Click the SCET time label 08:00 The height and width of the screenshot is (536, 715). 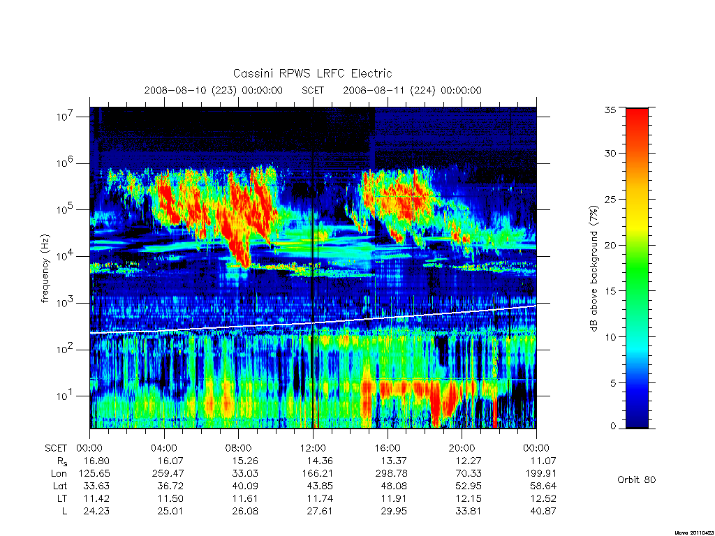click(239, 448)
